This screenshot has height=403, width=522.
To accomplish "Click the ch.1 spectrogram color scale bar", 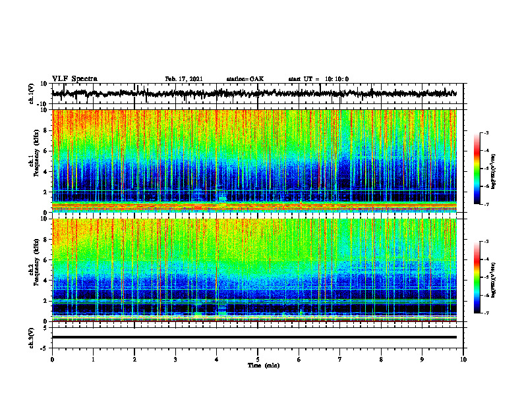I will point(477,169).
